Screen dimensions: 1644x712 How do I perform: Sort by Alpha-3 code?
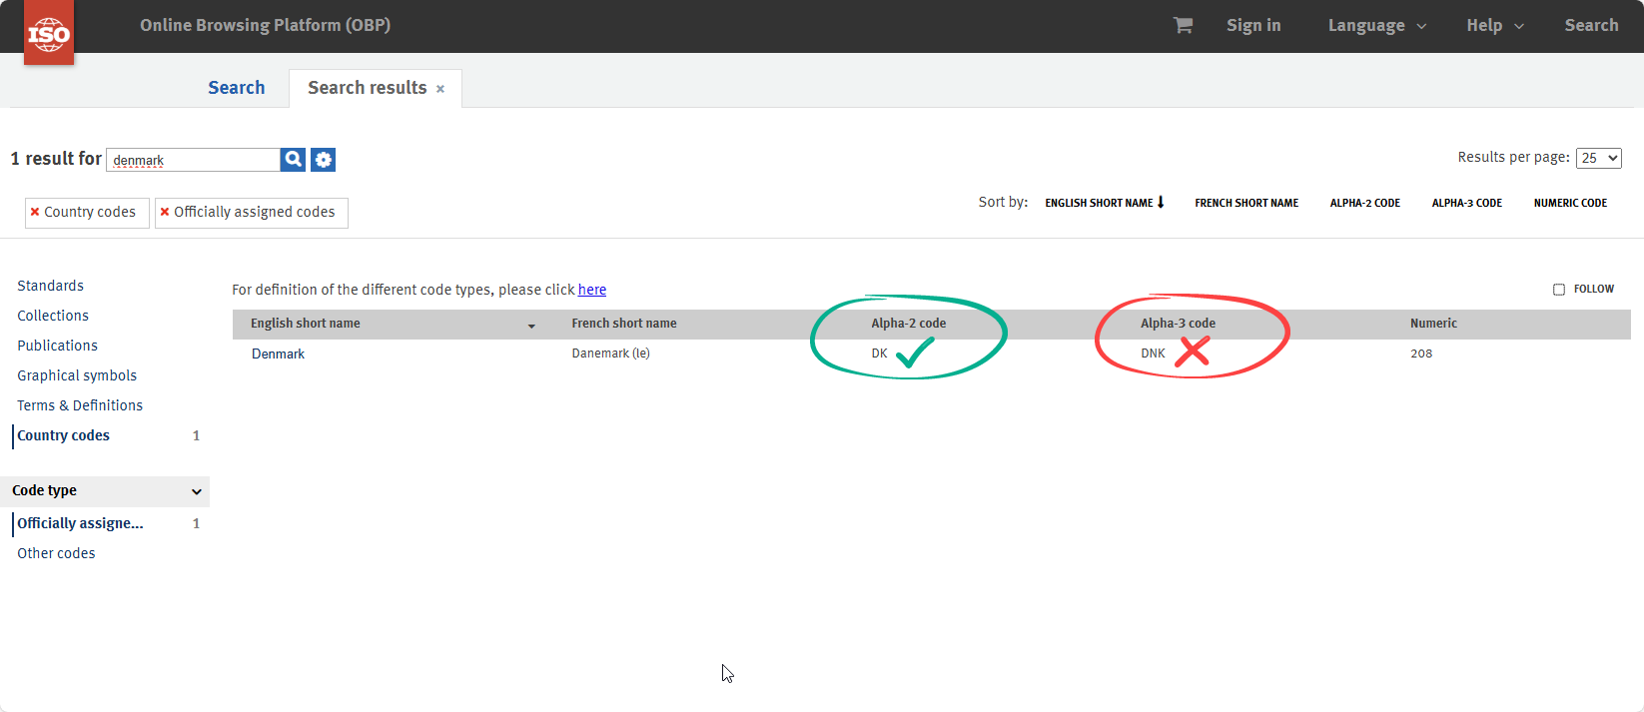[1466, 203]
